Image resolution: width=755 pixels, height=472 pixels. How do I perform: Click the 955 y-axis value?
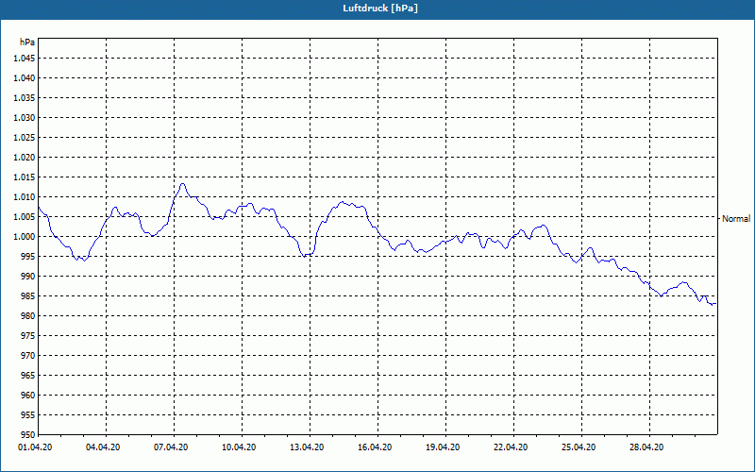point(28,415)
